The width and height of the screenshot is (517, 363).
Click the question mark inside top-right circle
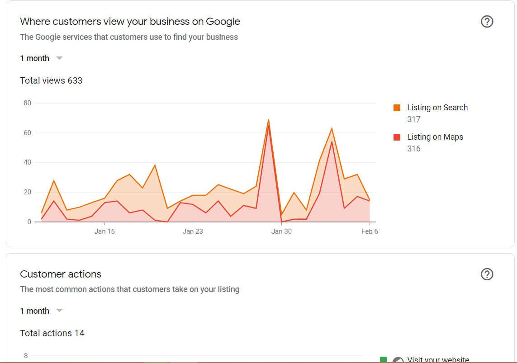pyautogui.click(x=487, y=21)
